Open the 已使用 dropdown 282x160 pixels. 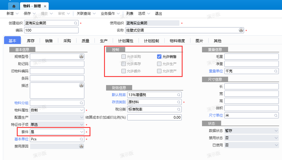[276, 145]
